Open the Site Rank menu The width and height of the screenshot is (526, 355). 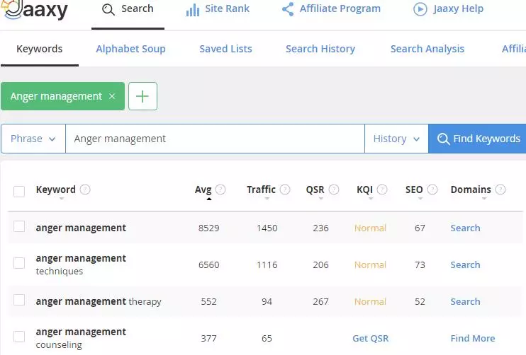218,9
